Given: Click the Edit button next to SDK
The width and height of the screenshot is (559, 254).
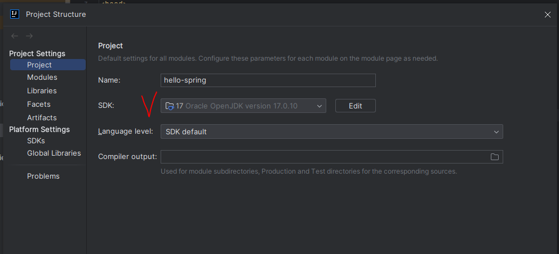Looking at the screenshot, I should 356,106.
